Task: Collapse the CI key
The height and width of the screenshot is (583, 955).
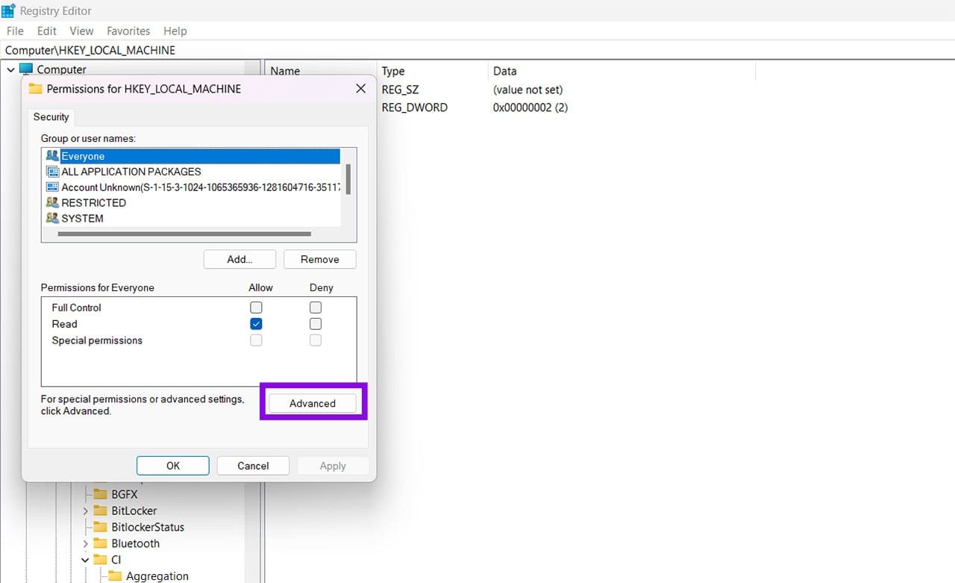Action: (x=85, y=560)
